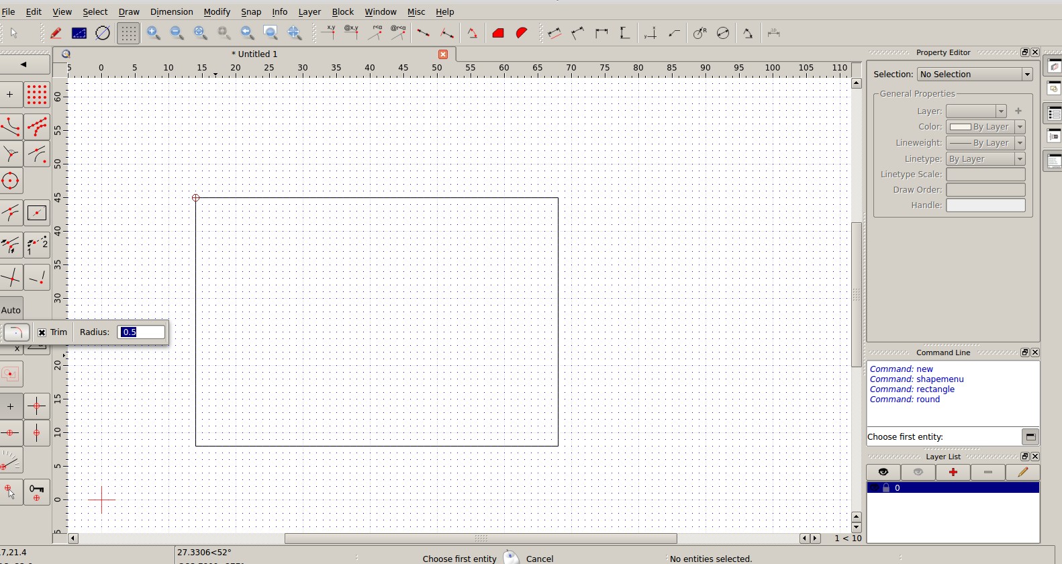The height and width of the screenshot is (564, 1062).
Task: Click the Zoom In magnifier icon
Action: point(154,33)
